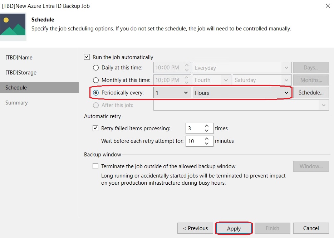The height and width of the screenshot is (238, 334).
Task: Open the period number dropdown
Action: click(172, 93)
